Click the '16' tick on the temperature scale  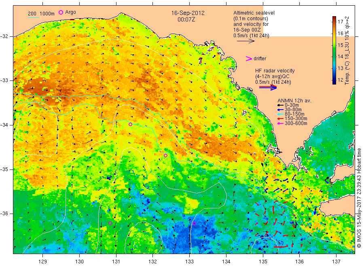340,34
